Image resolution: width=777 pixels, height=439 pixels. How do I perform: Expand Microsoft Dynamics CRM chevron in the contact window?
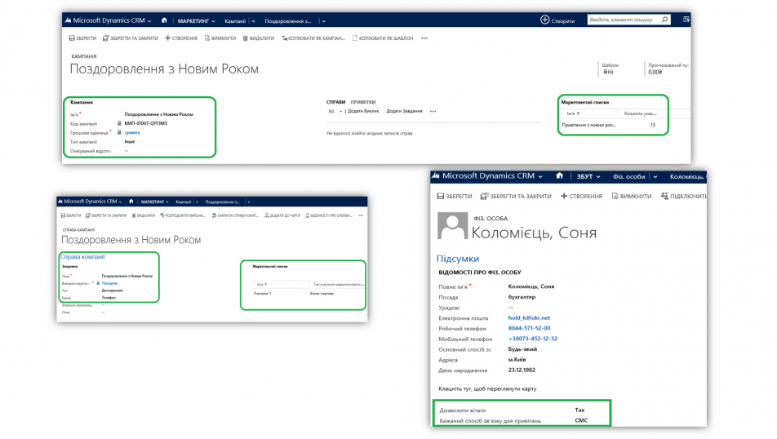(x=540, y=177)
